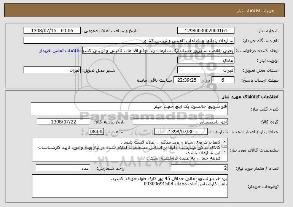Image resolution: width=293 pixels, height=207 pixels.
Task: Click the text هزینه حمل ، به عهده فروشنده است
Action: [x=183, y=158]
